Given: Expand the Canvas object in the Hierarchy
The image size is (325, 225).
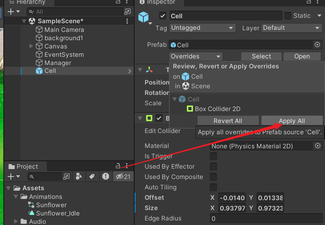Looking at the screenshot, I should [31, 46].
